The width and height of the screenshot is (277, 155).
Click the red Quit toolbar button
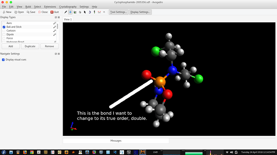[x=55, y=12]
